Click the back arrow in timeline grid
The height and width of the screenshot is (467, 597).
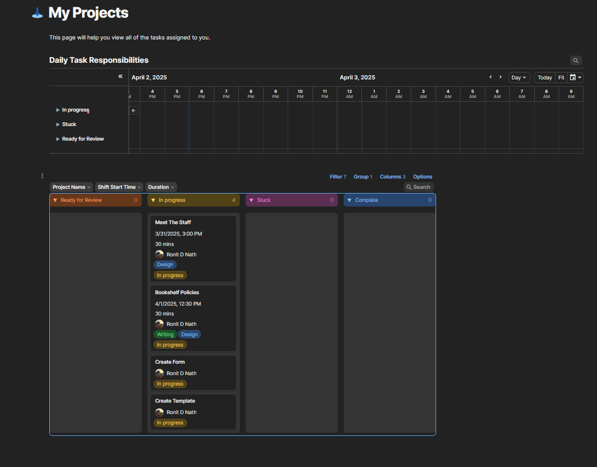[x=133, y=111]
